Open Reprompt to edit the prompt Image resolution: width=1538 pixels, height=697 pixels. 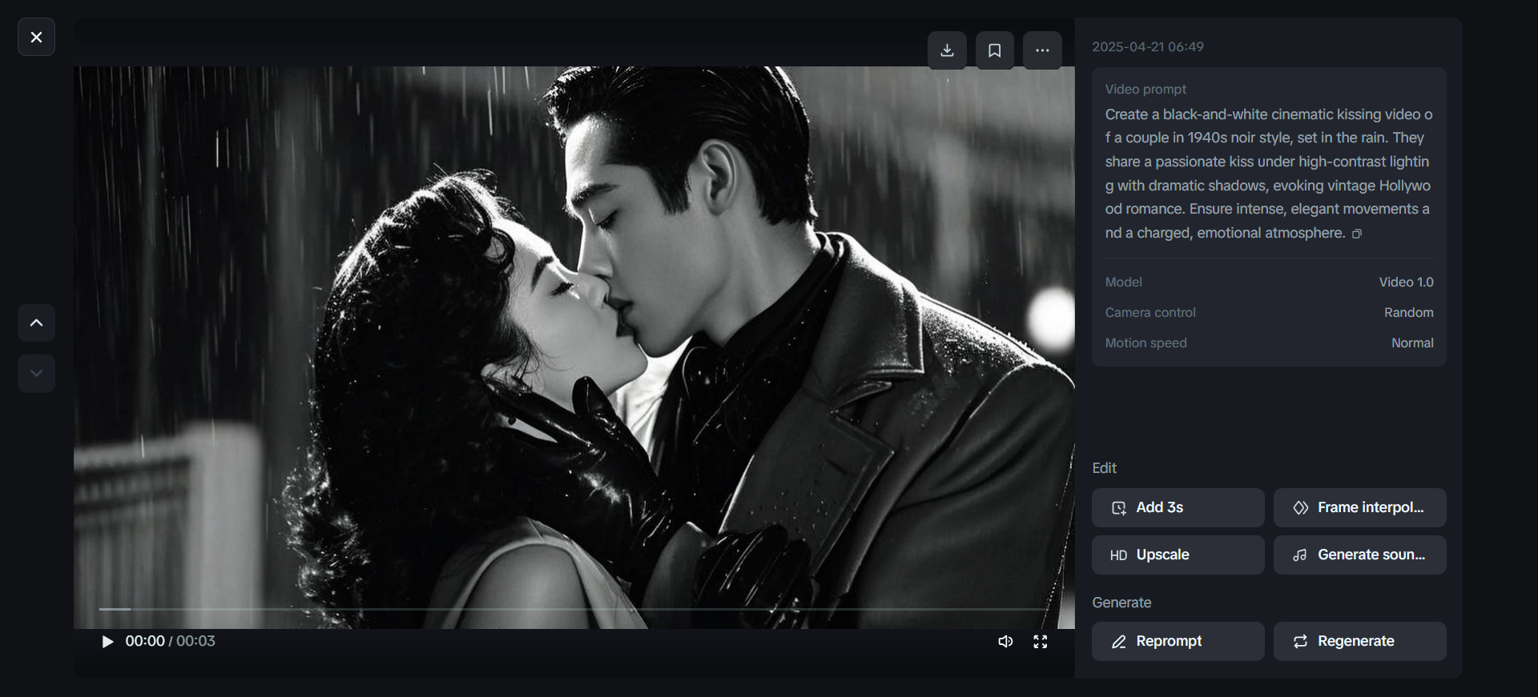(1178, 641)
